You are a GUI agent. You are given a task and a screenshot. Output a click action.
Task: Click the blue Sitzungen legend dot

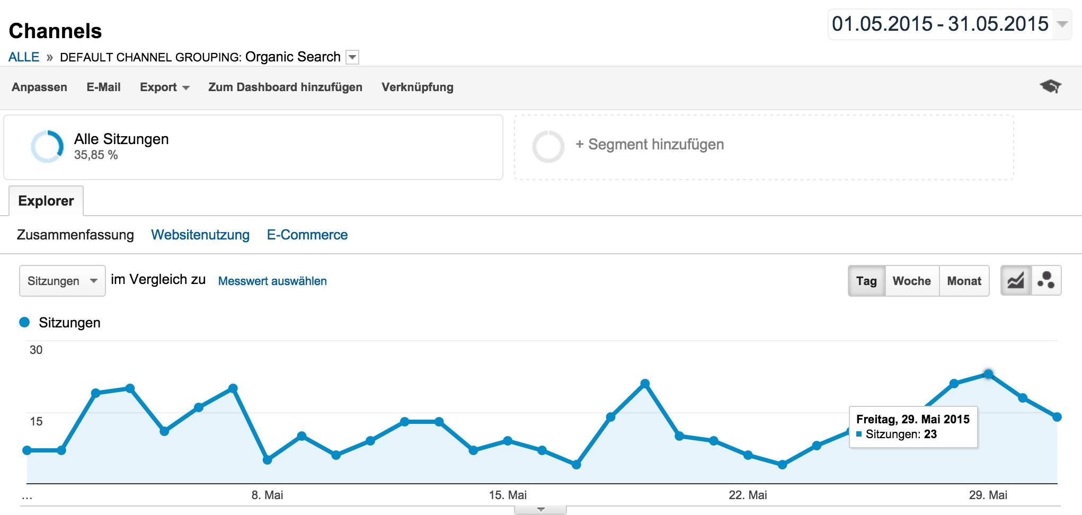click(24, 322)
